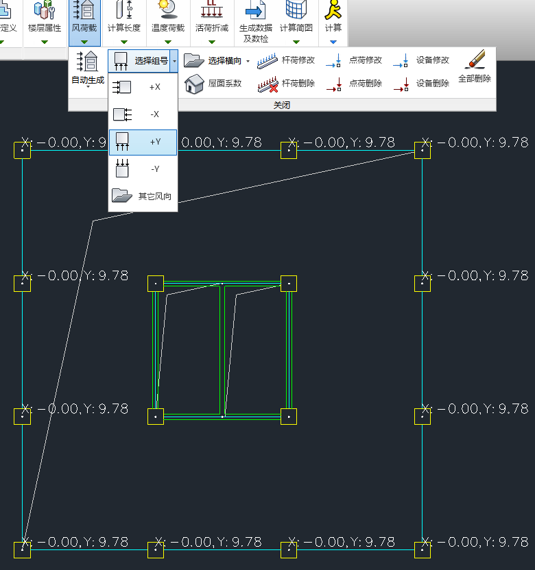Expand the 计算长度 green dropdown arrow
Viewport: 535px width, 570px height.
click(x=124, y=42)
